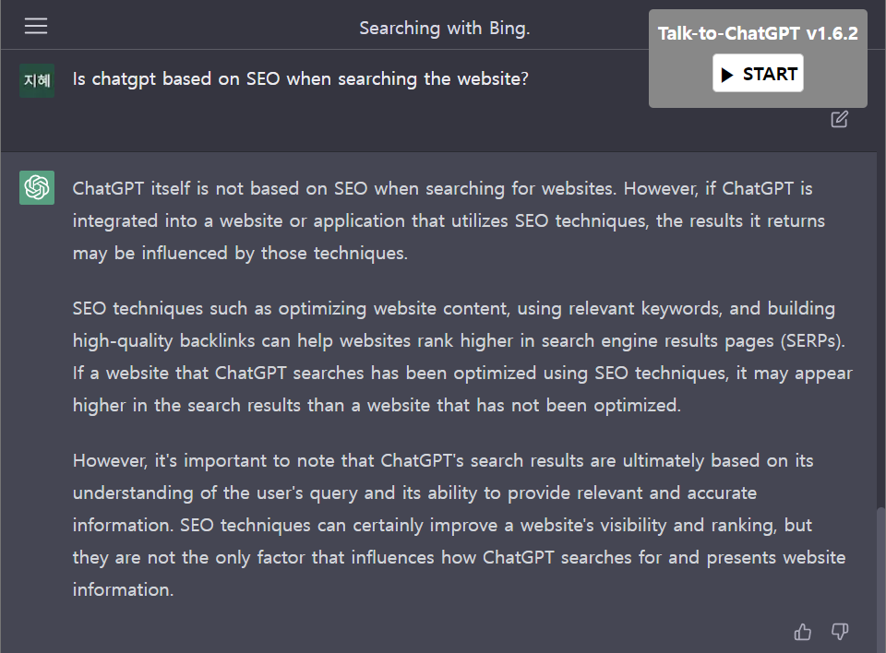The width and height of the screenshot is (886, 653).
Task: Click the Talk-to-ChatGPT v1.6.2 title
Action: pos(758,33)
